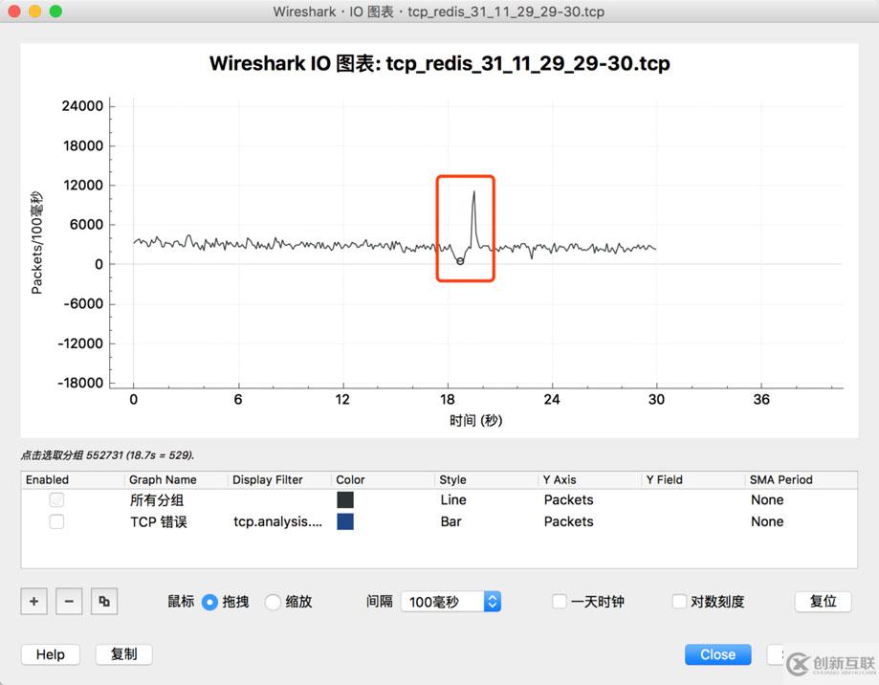
Task: Click the dark color swatch for 所有分组
Action: [x=344, y=499]
